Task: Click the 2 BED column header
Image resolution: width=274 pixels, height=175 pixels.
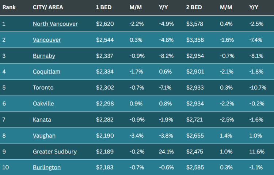Action: click(193, 7)
